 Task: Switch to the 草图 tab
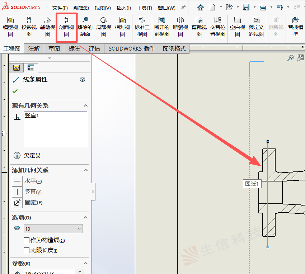pos(54,48)
